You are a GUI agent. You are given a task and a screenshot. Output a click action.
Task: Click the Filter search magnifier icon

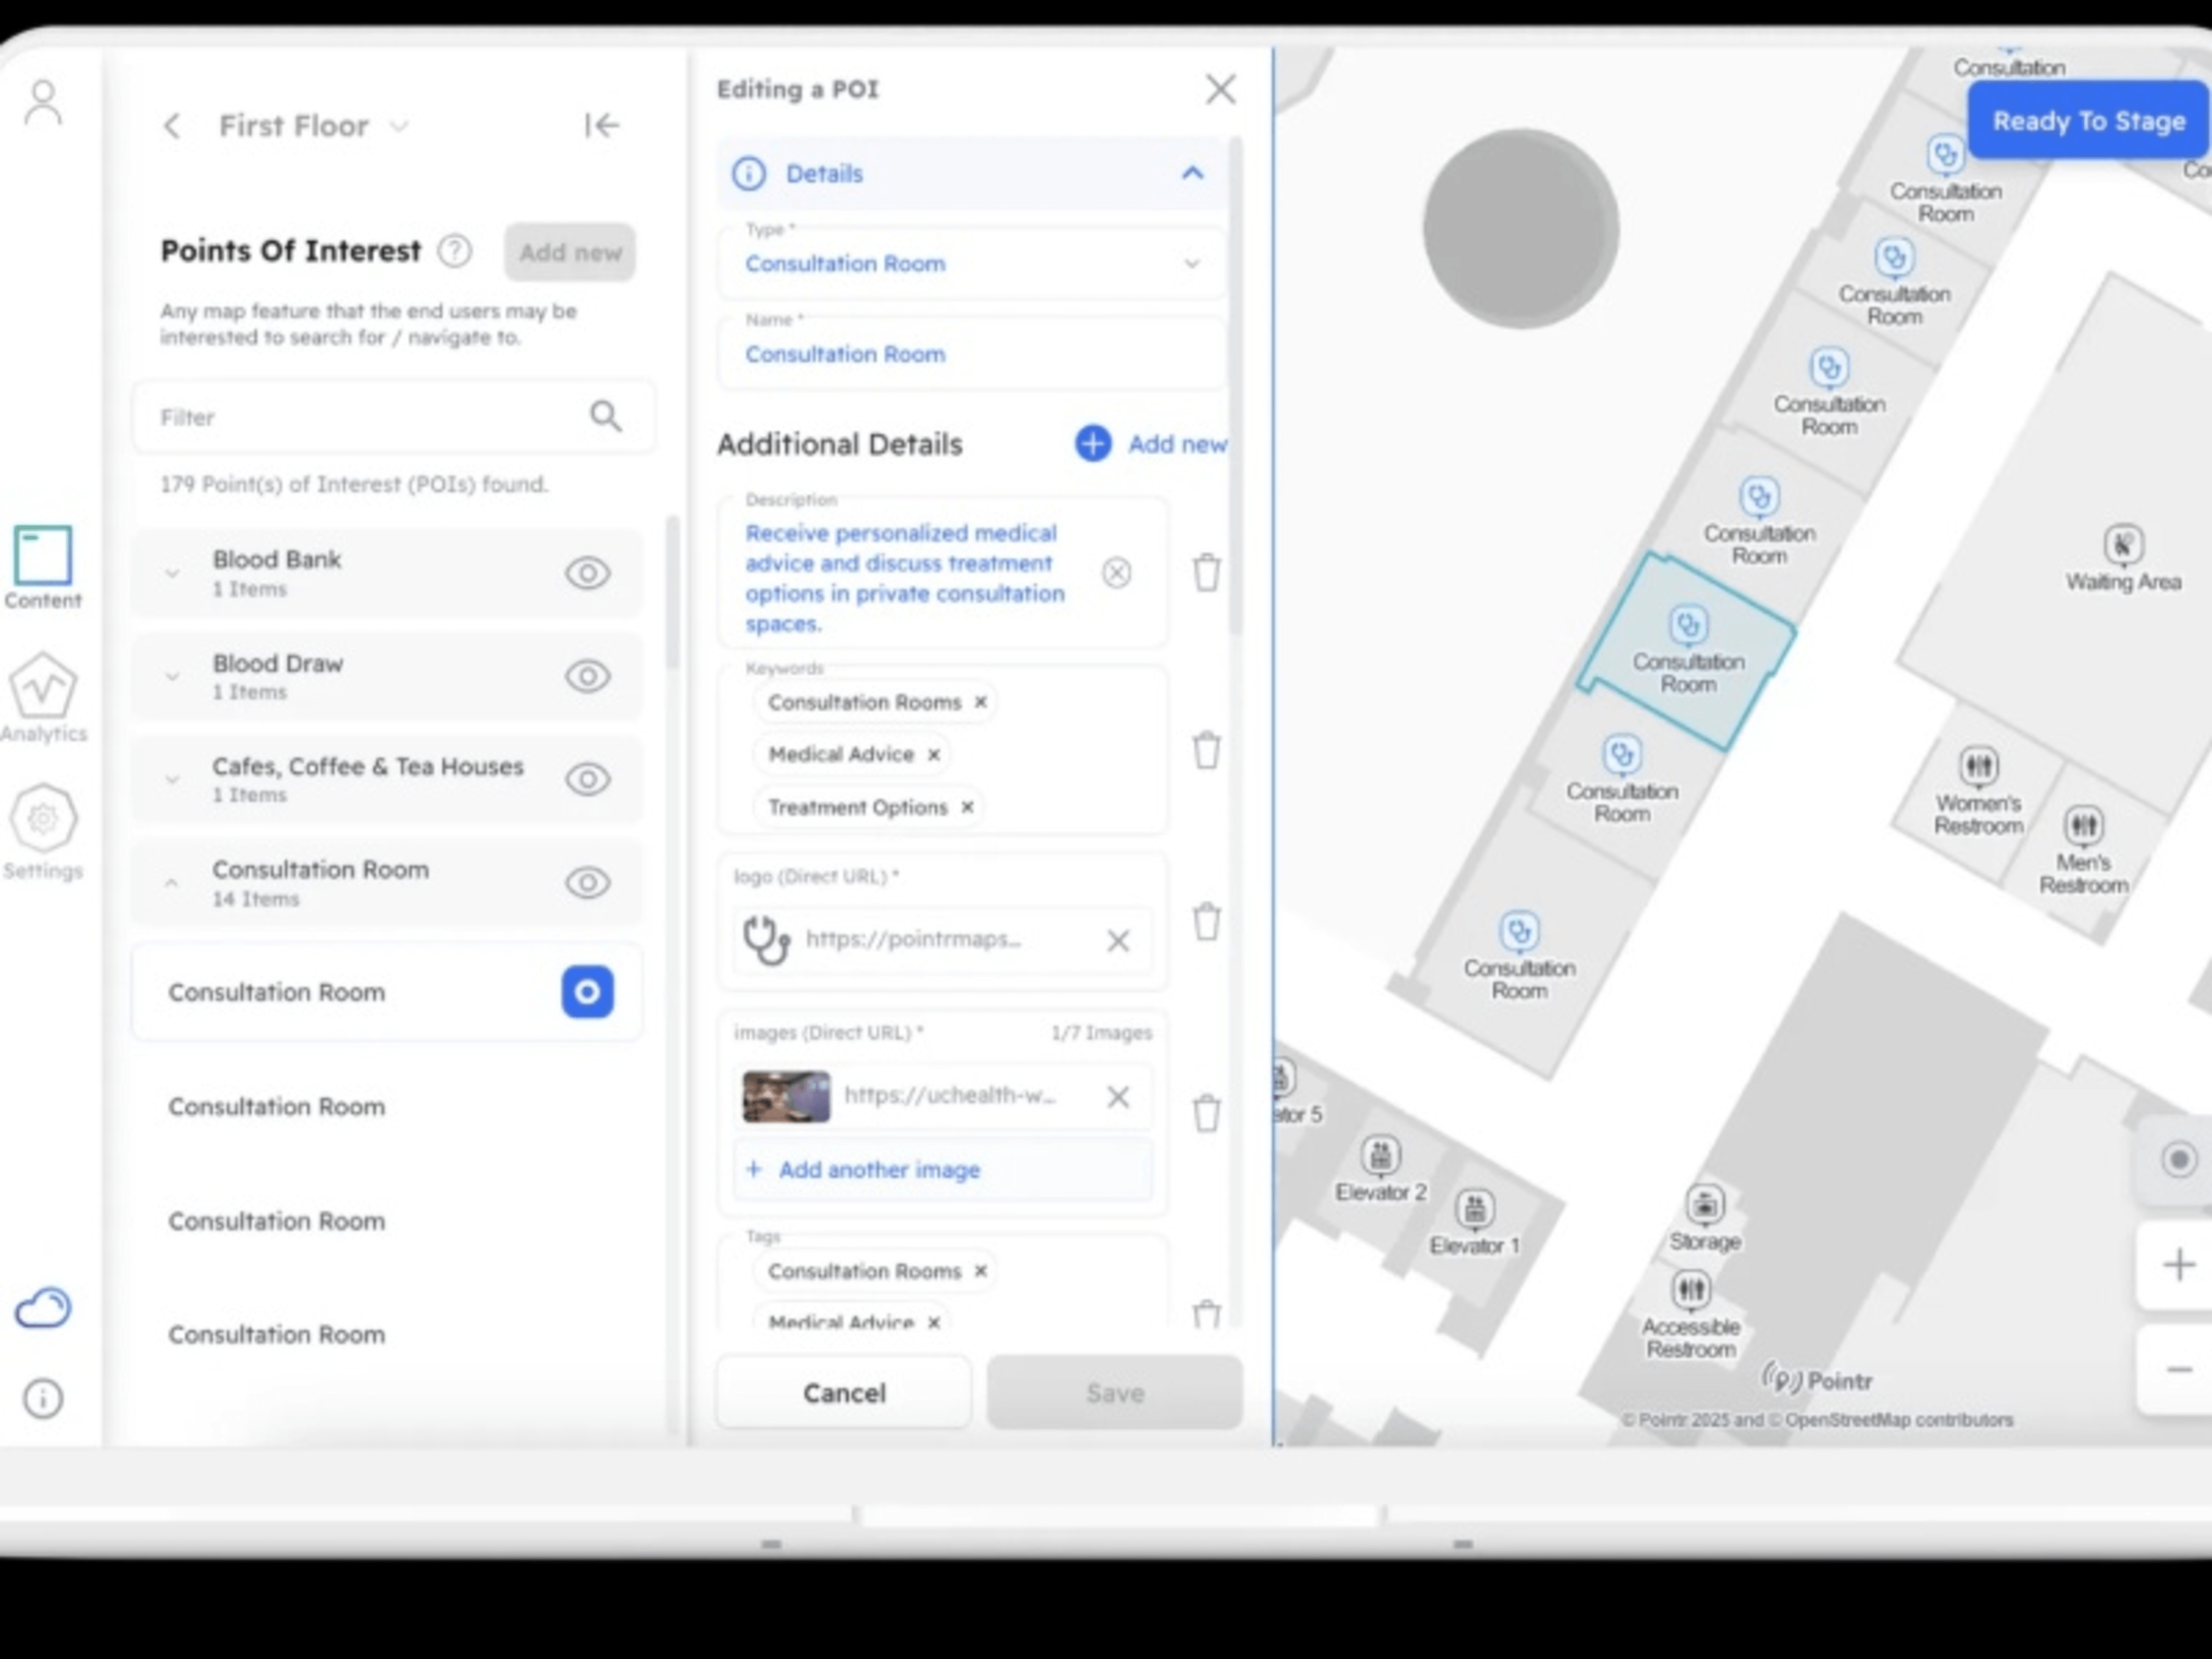pyautogui.click(x=605, y=416)
